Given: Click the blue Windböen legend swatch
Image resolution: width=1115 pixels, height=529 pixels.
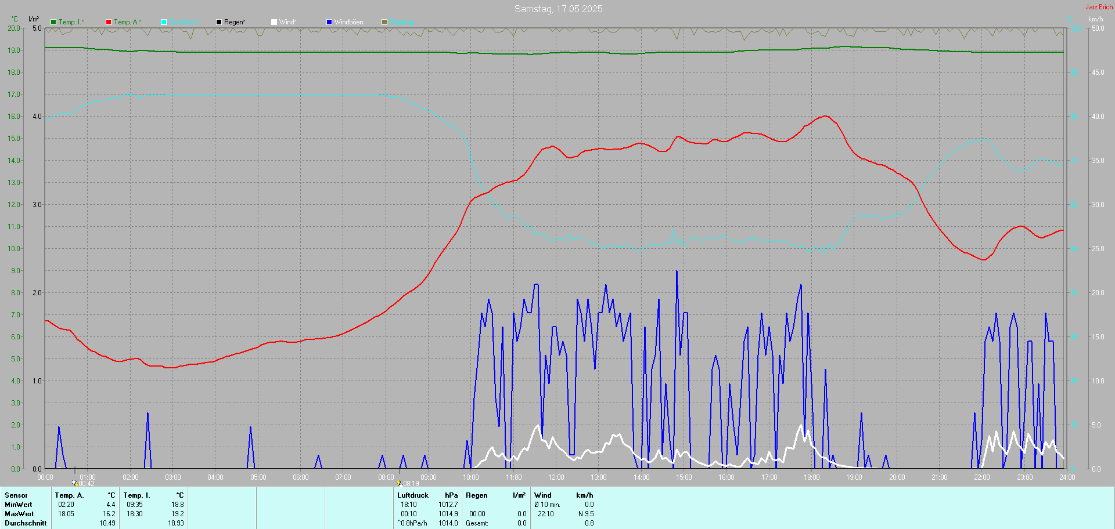Looking at the screenshot, I should (x=329, y=22).
